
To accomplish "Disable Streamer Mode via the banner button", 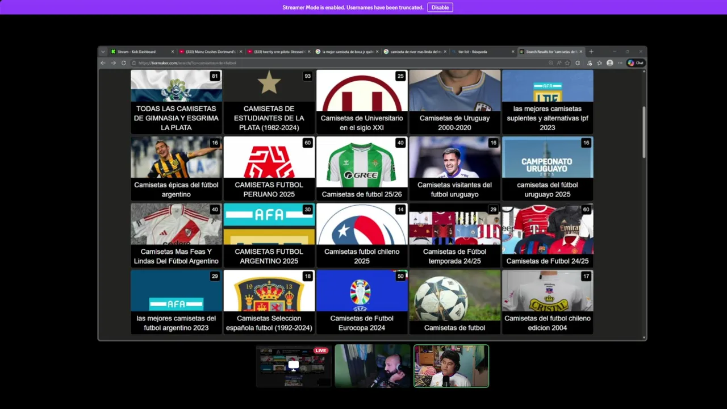I will [x=440, y=7].
